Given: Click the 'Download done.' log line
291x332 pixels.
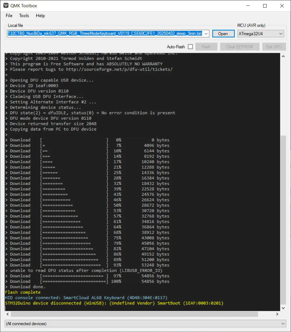Looking at the screenshot, I should [x=25, y=287].
